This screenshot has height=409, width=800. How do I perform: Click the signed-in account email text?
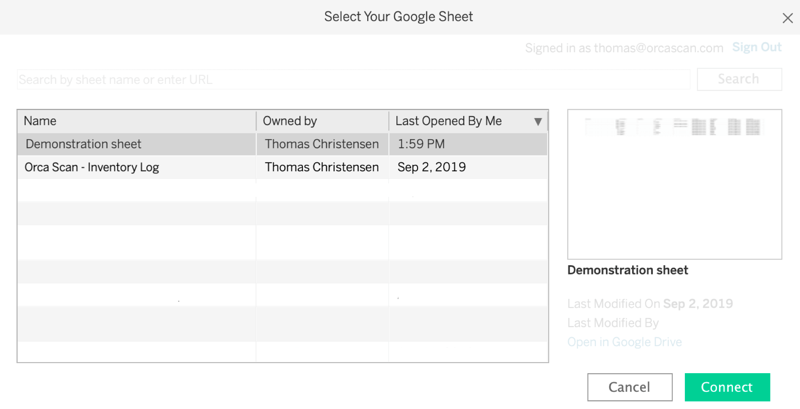click(658, 48)
